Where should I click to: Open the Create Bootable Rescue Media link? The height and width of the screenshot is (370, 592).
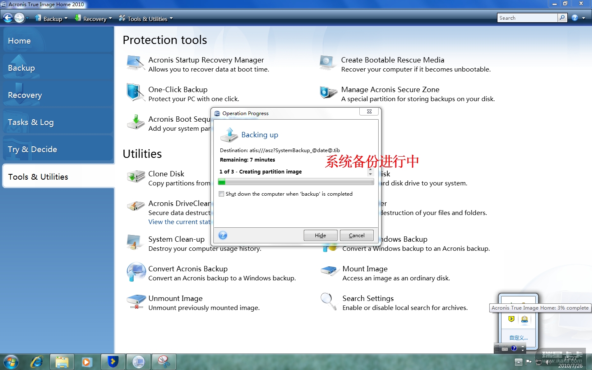click(393, 60)
